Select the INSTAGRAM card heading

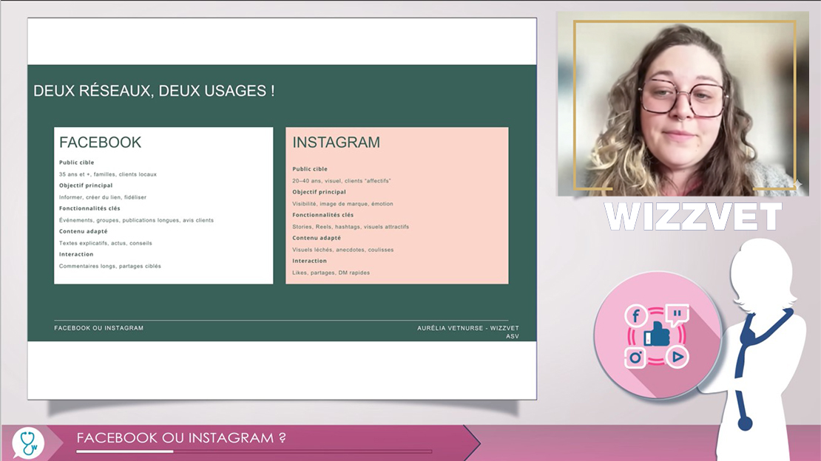click(x=336, y=143)
